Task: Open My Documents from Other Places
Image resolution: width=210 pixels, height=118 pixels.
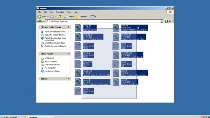Action: pos(51,61)
